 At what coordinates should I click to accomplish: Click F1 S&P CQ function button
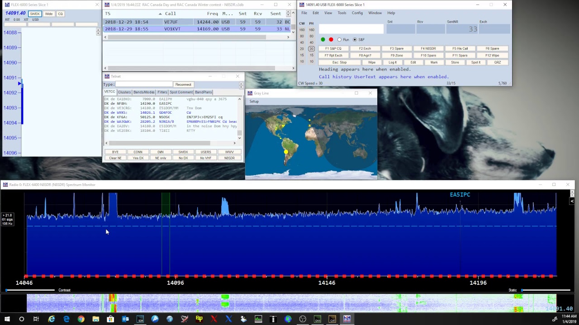pyautogui.click(x=333, y=49)
